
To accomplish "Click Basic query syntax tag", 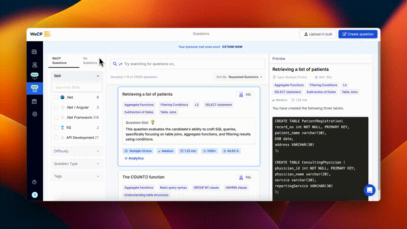I will [x=173, y=188].
